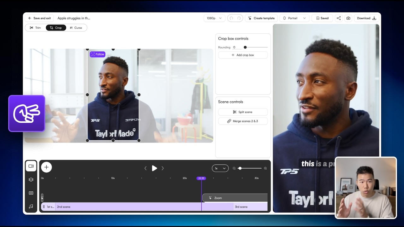Open the 1080p resolution dropdown
The height and width of the screenshot is (227, 404).
pos(214,18)
